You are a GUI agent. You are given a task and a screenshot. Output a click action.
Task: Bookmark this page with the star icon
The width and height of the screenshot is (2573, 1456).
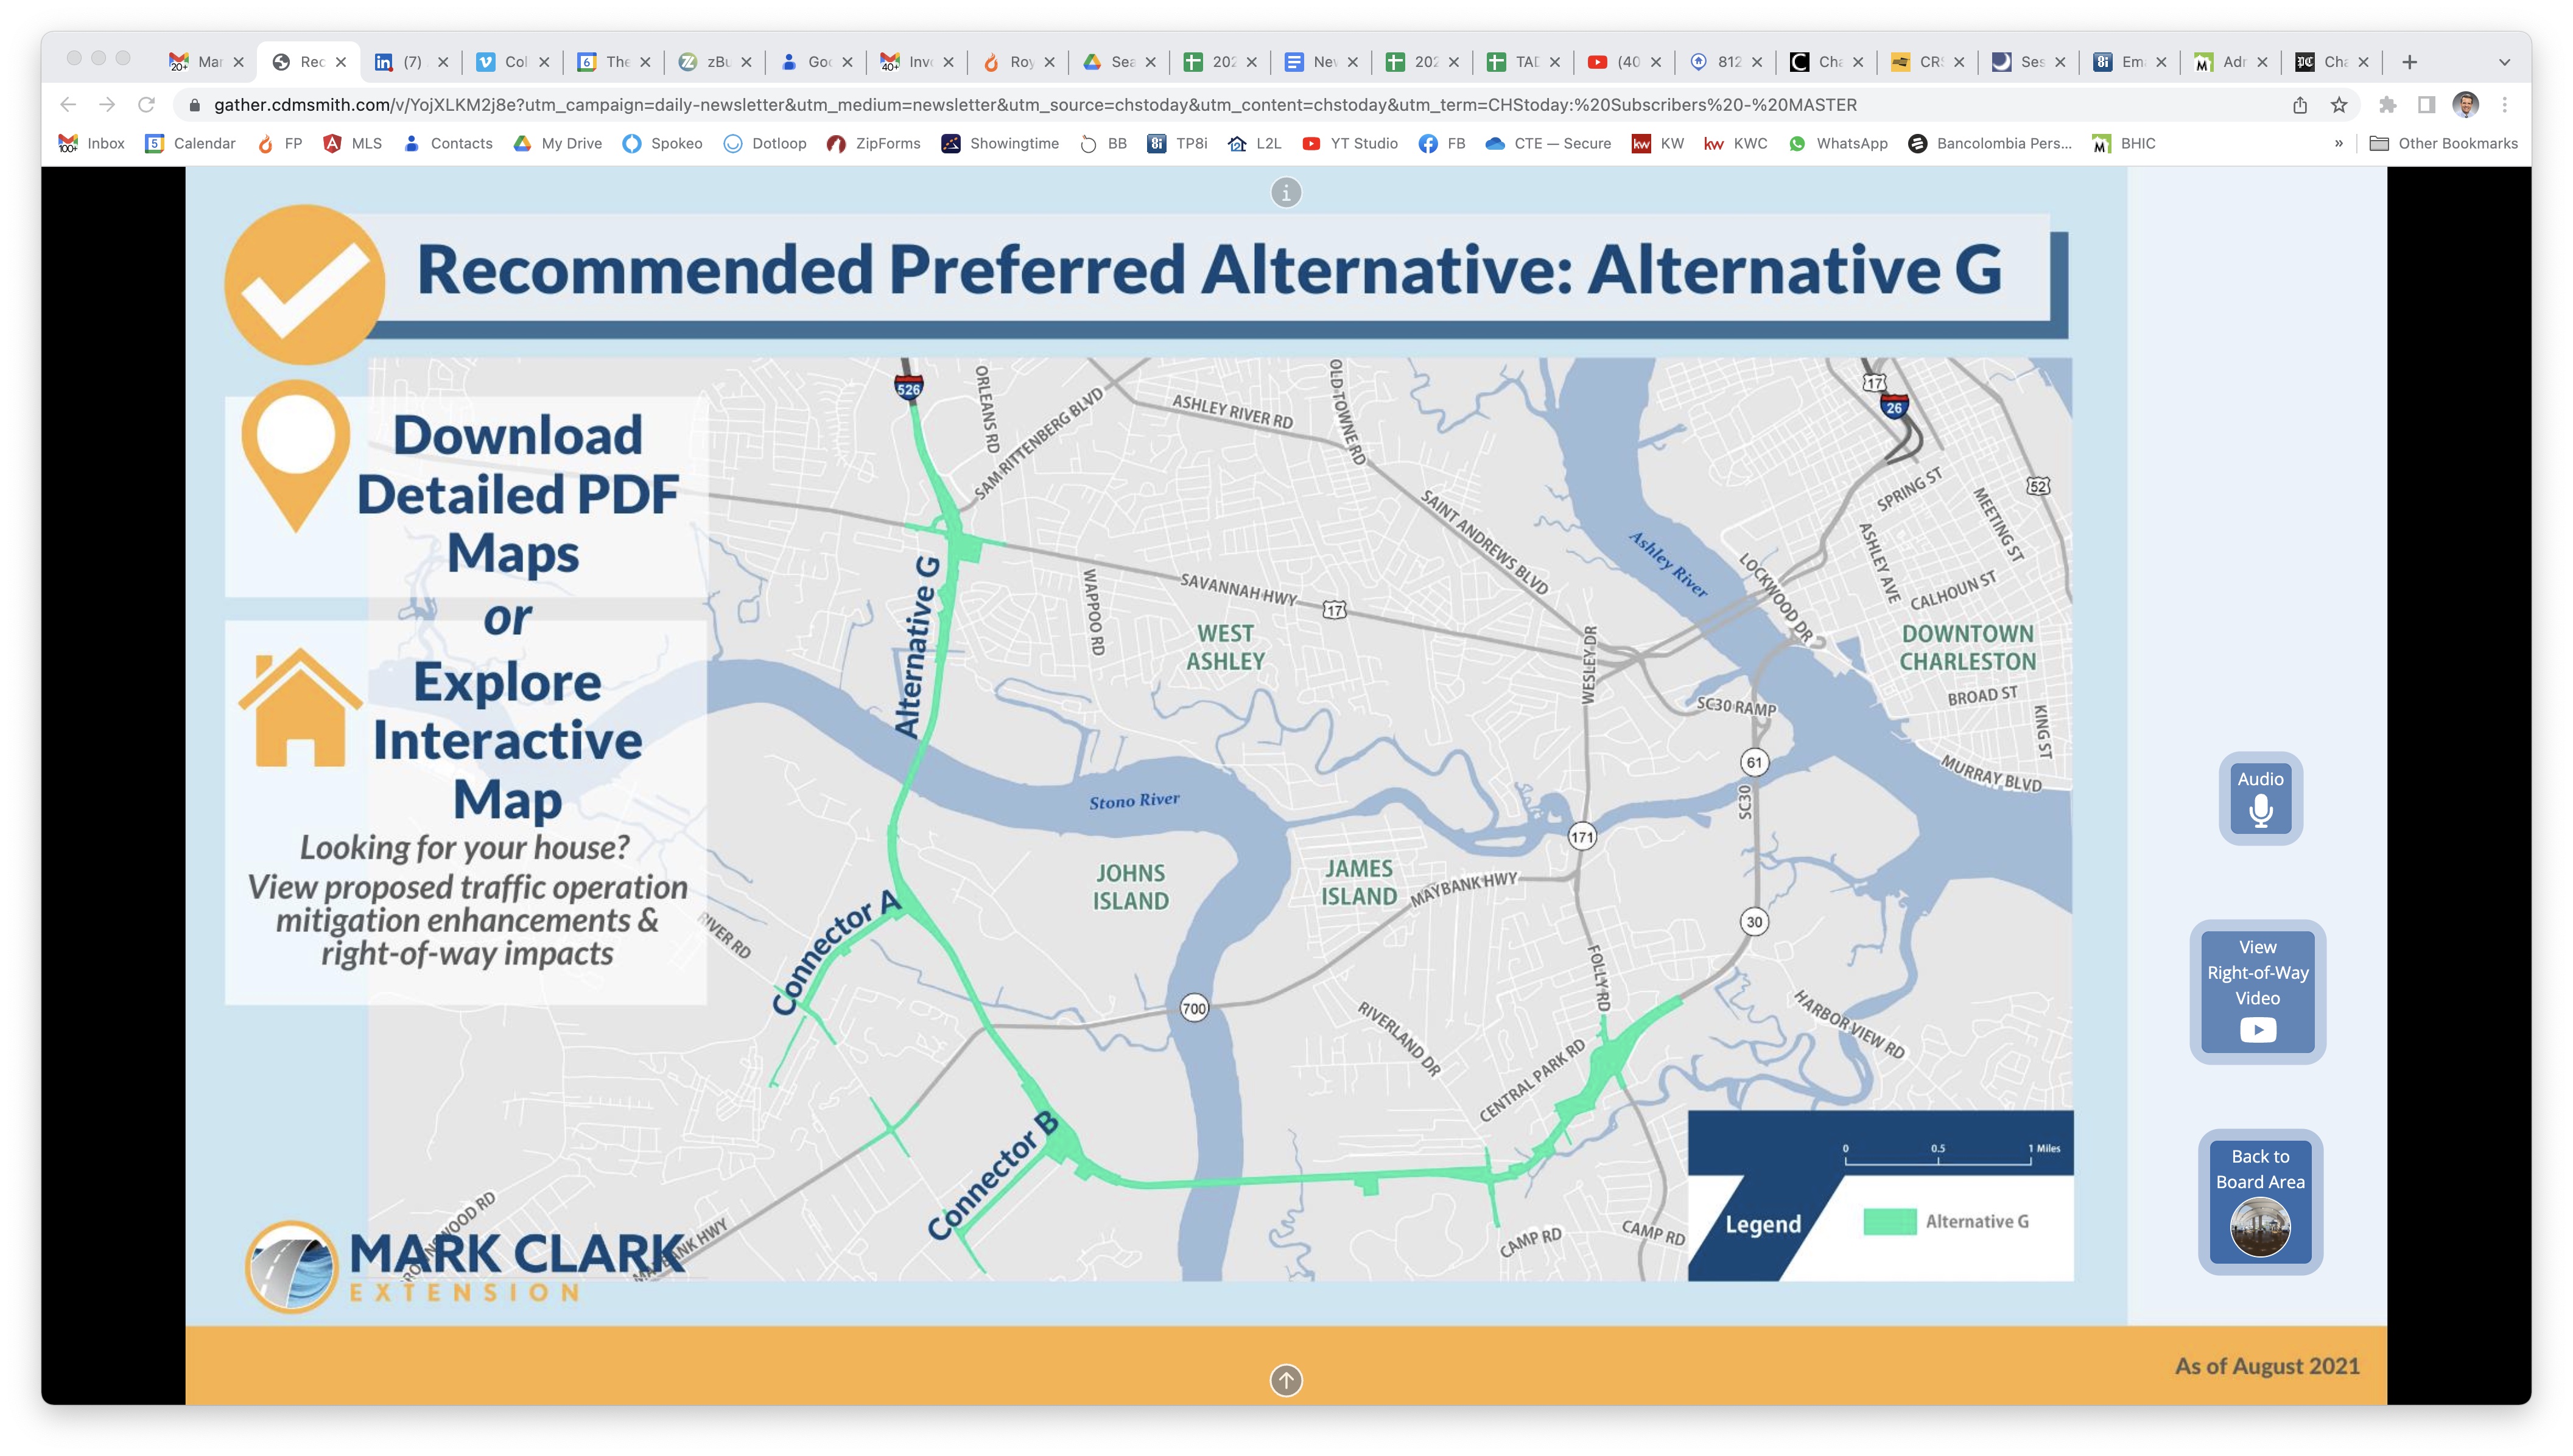coord(2338,105)
